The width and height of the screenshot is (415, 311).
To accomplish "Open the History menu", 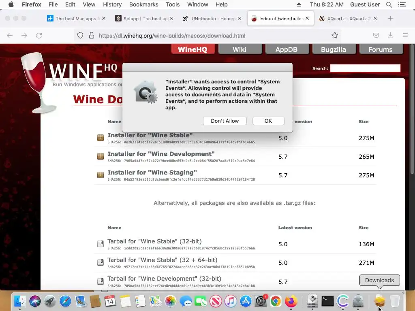I will (112, 4).
